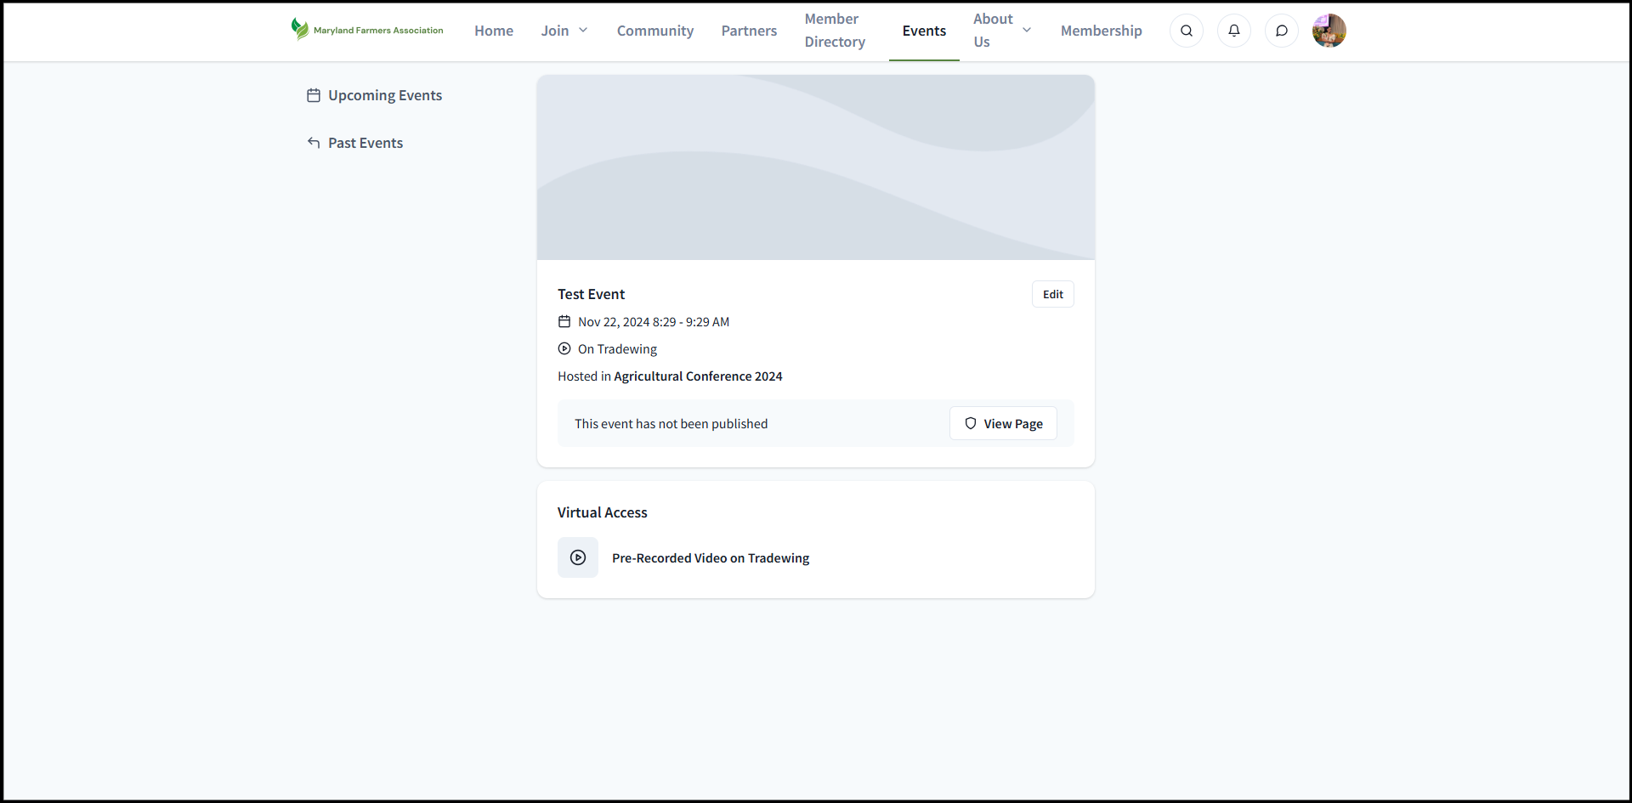Image resolution: width=1632 pixels, height=803 pixels.
Task: Select the Events nav tab
Action: point(924,31)
